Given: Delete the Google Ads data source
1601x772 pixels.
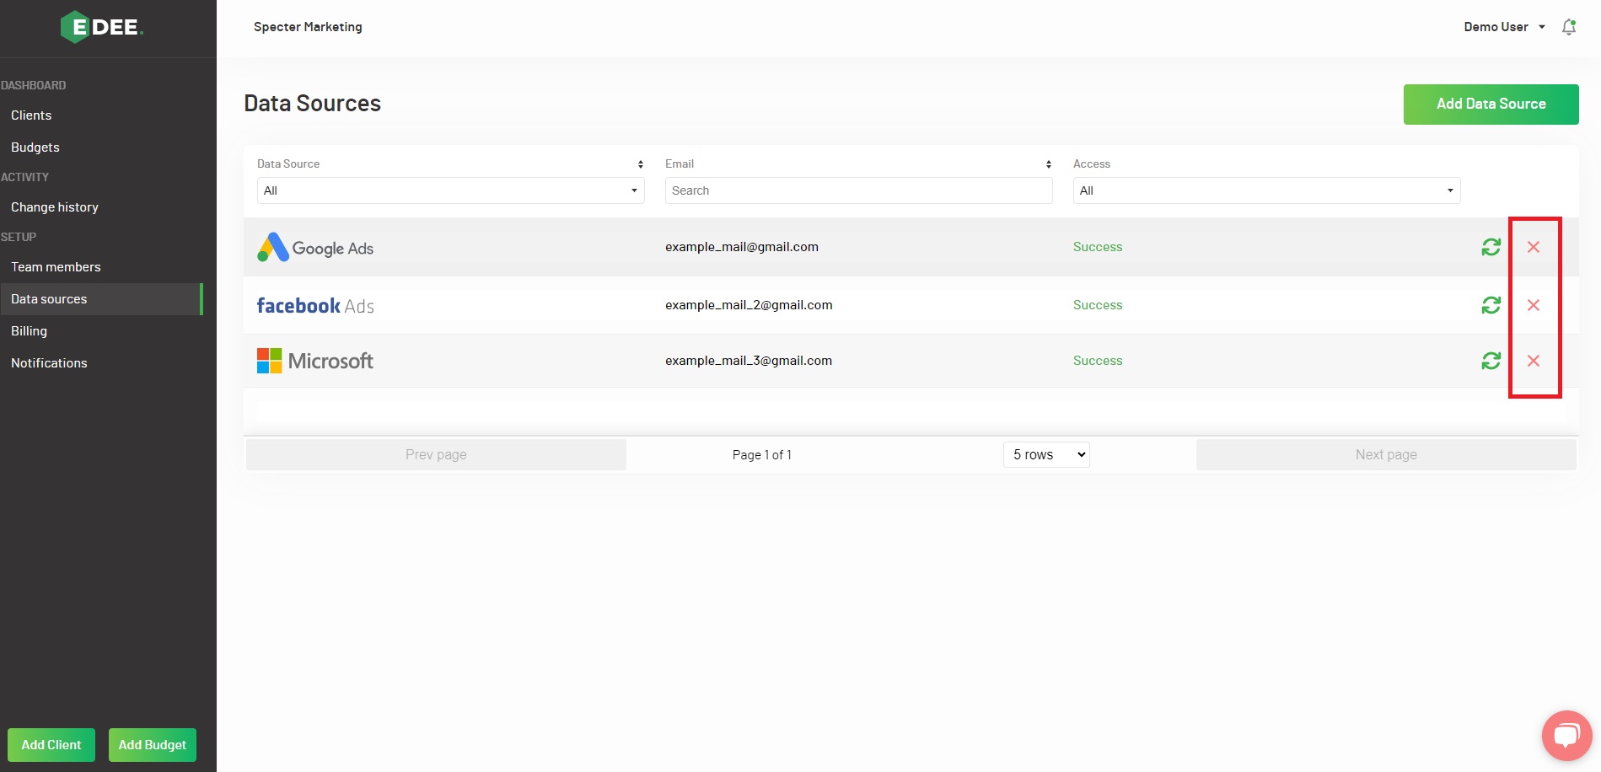Looking at the screenshot, I should [1534, 247].
